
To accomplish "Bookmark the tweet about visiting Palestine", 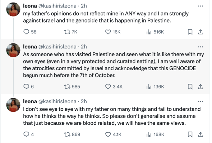I will 190,87.
